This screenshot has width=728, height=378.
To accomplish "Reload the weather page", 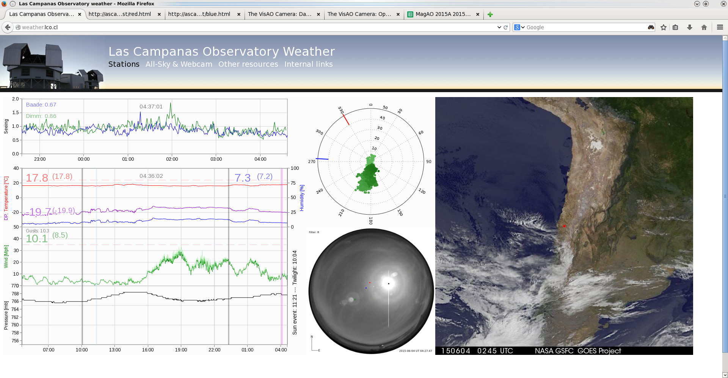I will (505, 27).
